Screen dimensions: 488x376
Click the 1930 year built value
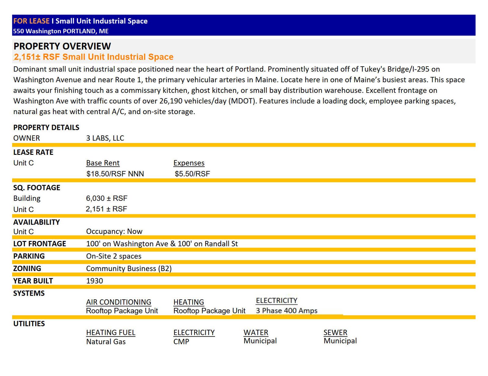[95, 281]
